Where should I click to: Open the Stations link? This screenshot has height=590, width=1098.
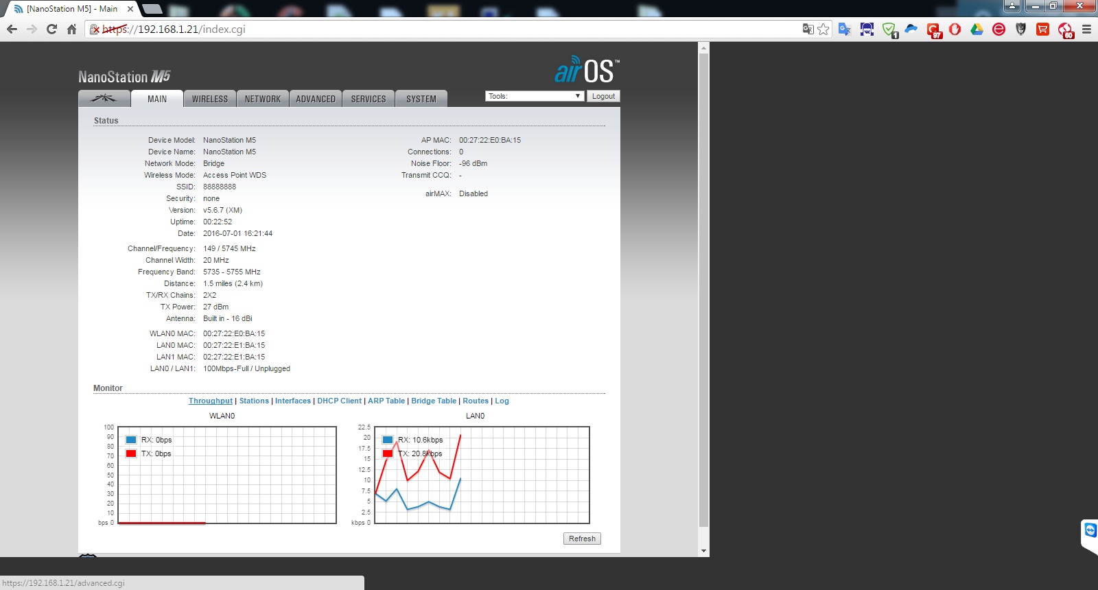click(254, 401)
